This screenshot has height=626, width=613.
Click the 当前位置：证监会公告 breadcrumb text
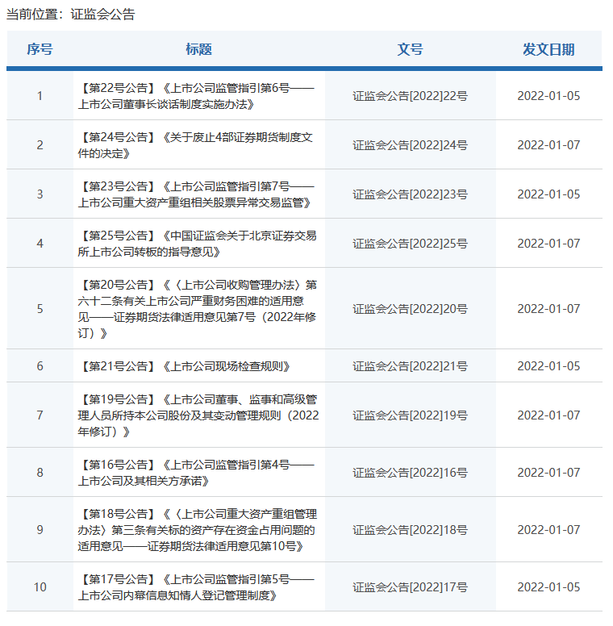tap(71, 14)
